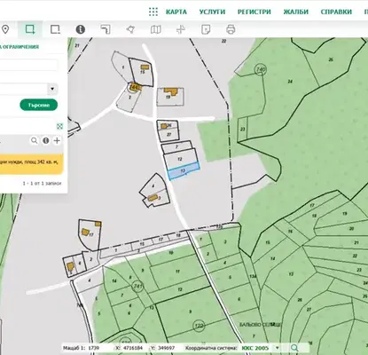Click the Y coordinate value 349697
This screenshot has height=355, width=368.
coord(166,348)
